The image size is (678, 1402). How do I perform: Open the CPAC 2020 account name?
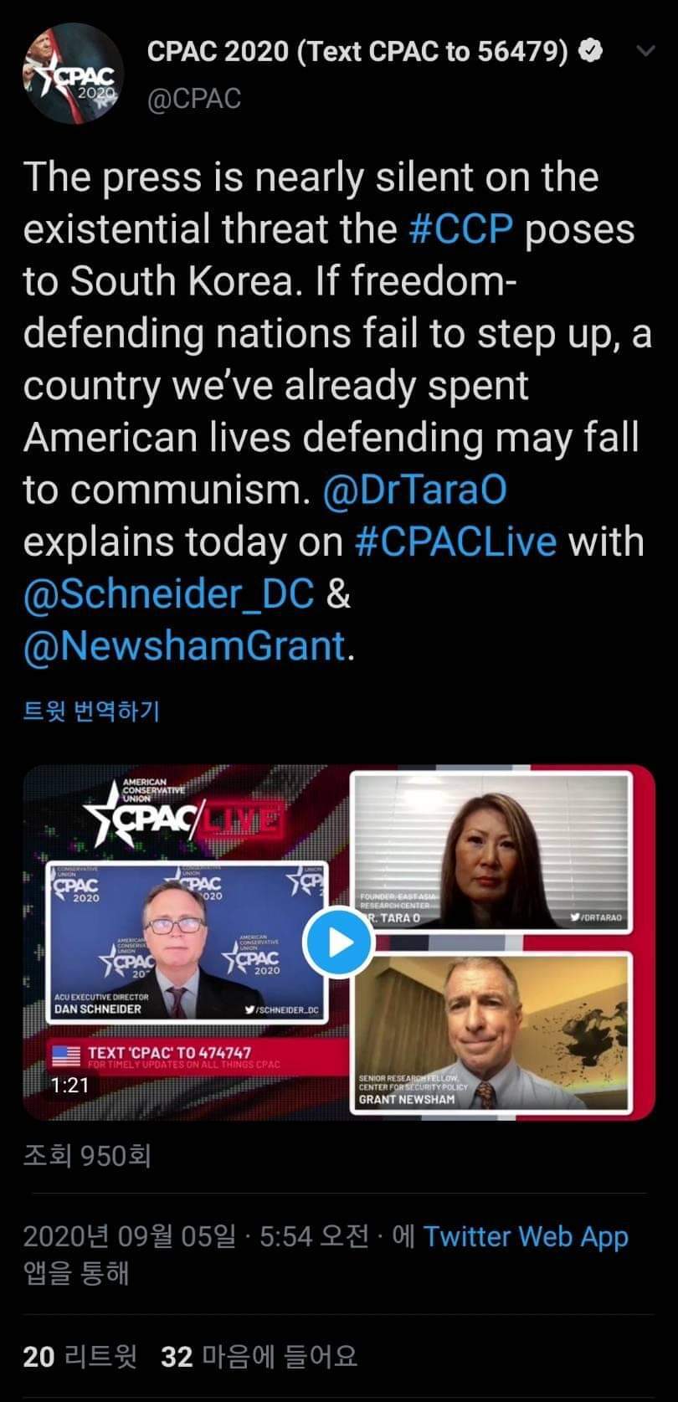tap(358, 52)
